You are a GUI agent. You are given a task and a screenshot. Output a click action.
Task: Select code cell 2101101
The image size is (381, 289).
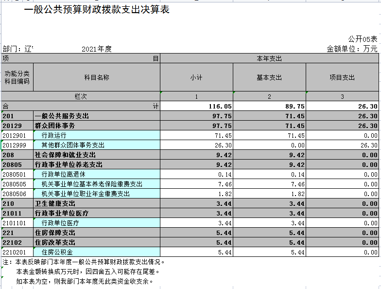click(17, 223)
